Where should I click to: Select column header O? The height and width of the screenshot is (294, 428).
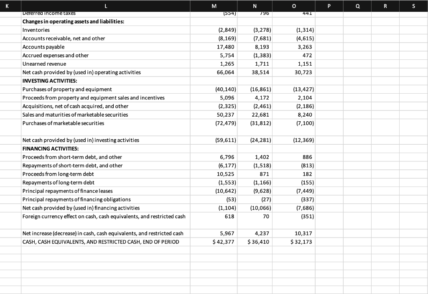[x=293, y=6]
